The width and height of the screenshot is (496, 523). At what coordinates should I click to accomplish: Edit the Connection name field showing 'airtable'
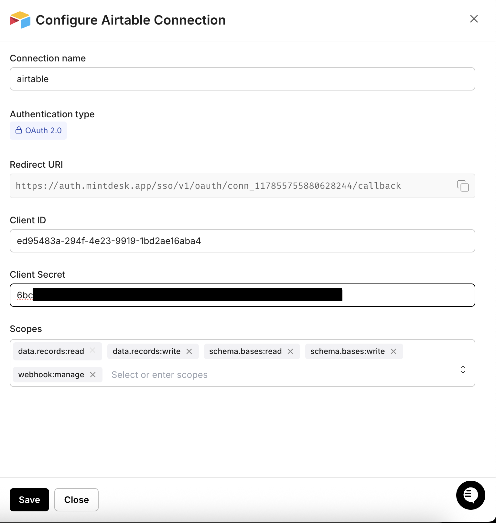(242, 79)
